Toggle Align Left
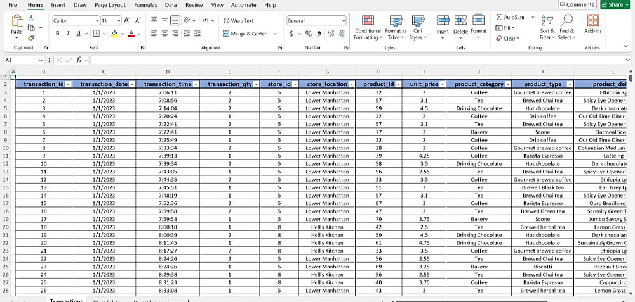635x302 pixels. pyautogui.click(x=154, y=34)
